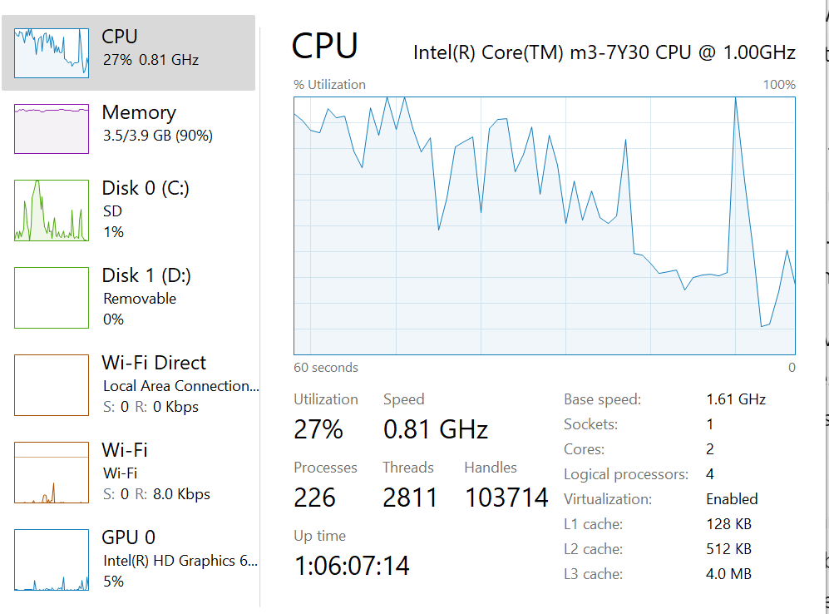The image size is (829, 614).
Task: Click the Disk 0 (C:) green graph
Action: 51,210
